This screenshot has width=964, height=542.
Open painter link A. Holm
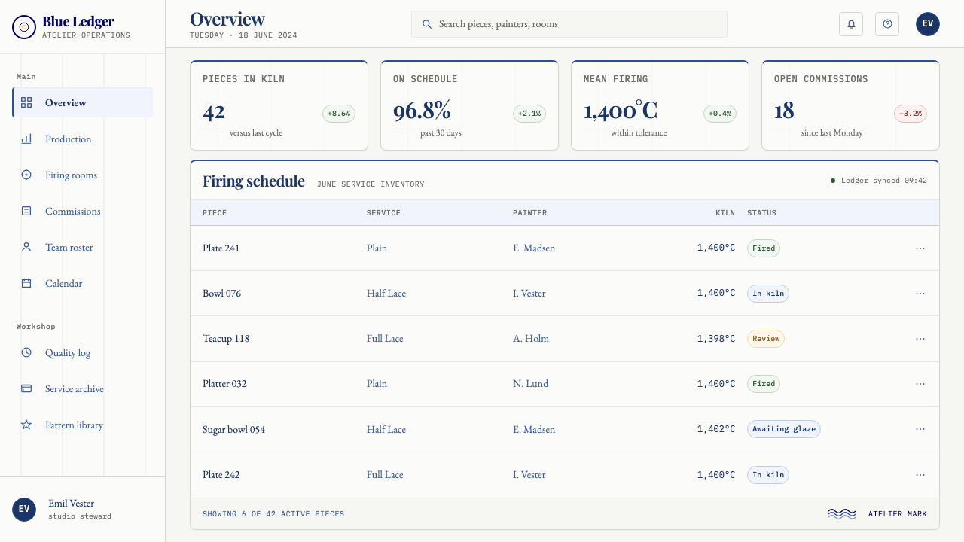[x=531, y=338]
